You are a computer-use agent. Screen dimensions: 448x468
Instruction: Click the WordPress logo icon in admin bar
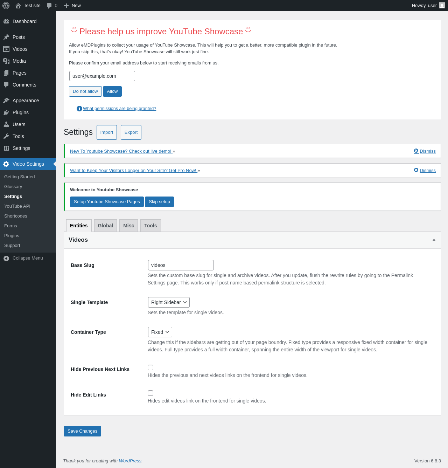6,6
